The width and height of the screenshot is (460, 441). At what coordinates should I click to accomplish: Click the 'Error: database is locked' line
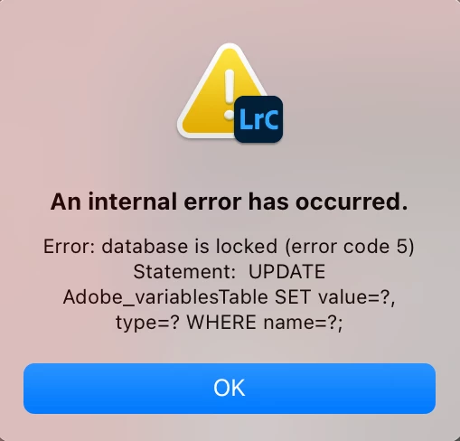coord(160,247)
